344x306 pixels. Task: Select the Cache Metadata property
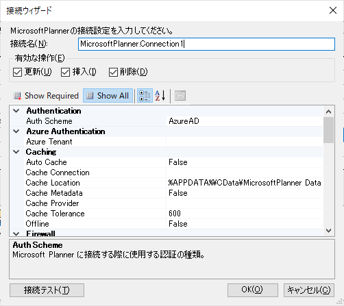point(95,193)
